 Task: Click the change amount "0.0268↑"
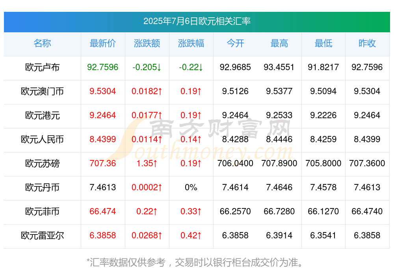point(147,236)
